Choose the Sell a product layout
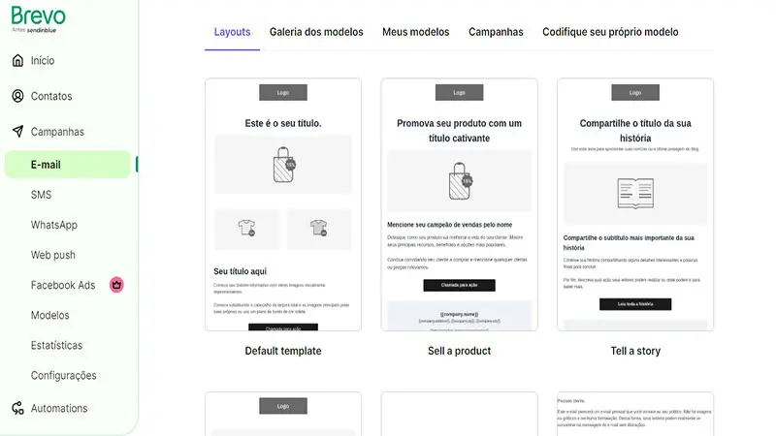The width and height of the screenshot is (776, 436). tap(459, 204)
